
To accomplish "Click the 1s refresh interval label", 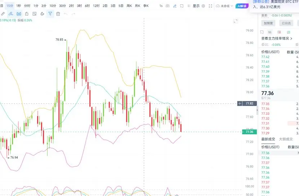I will [x=161, y=6].
